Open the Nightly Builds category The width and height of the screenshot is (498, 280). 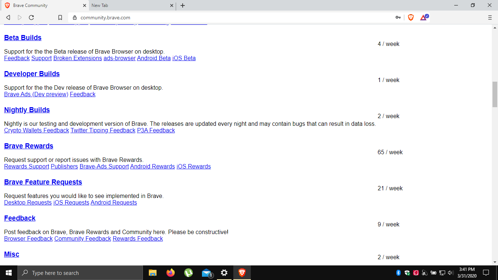pyautogui.click(x=27, y=110)
